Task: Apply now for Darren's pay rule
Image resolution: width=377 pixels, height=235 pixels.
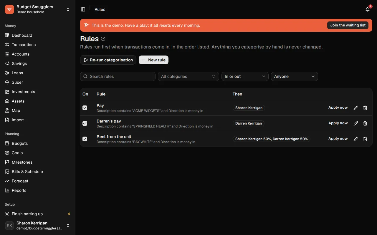Action: coord(338,123)
